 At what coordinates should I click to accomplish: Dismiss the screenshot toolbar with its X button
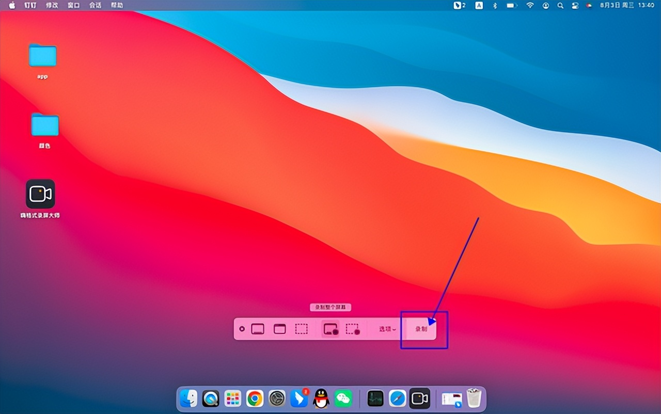point(241,328)
